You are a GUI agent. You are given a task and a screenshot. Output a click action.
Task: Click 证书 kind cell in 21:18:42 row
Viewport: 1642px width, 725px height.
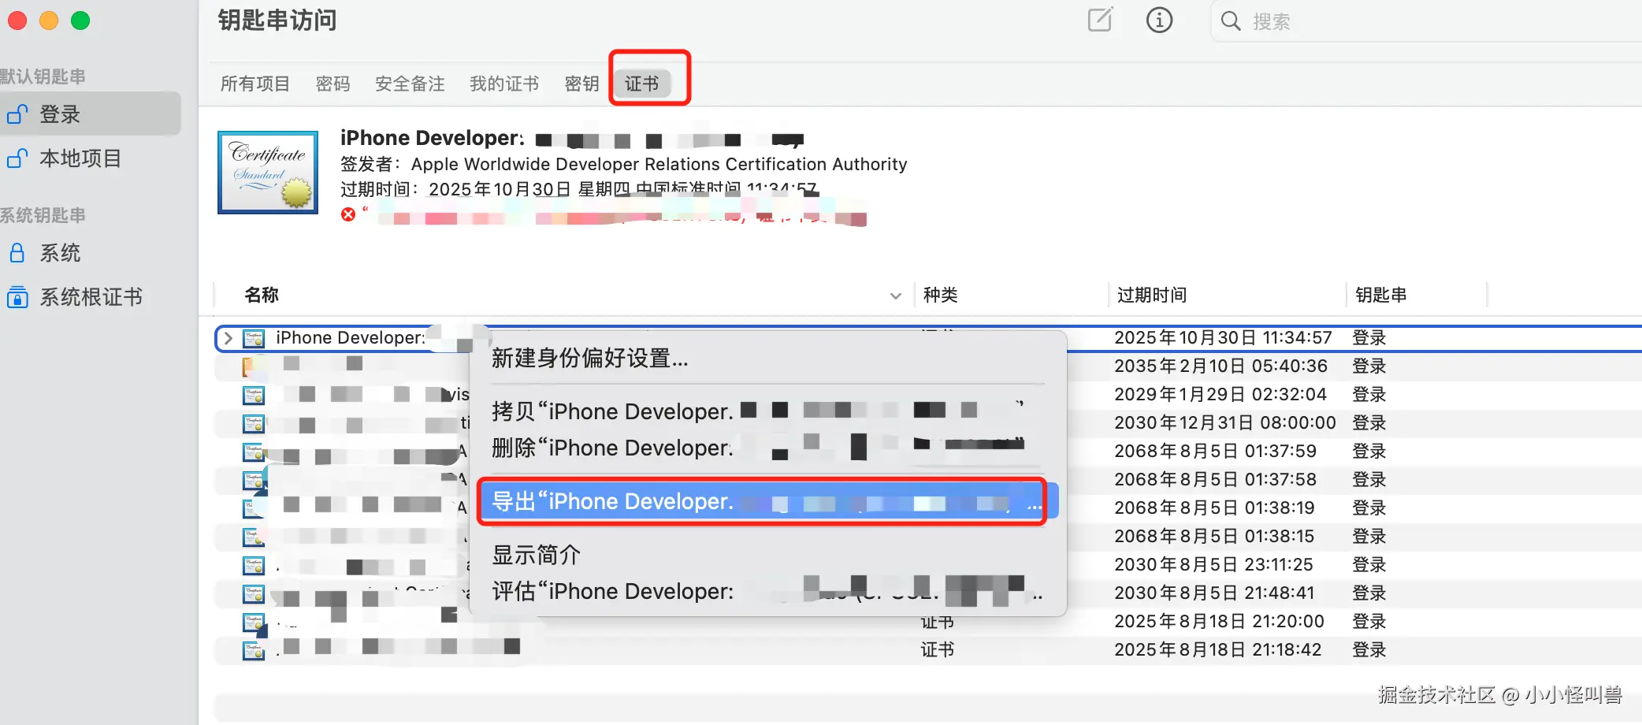(x=938, y=650)
